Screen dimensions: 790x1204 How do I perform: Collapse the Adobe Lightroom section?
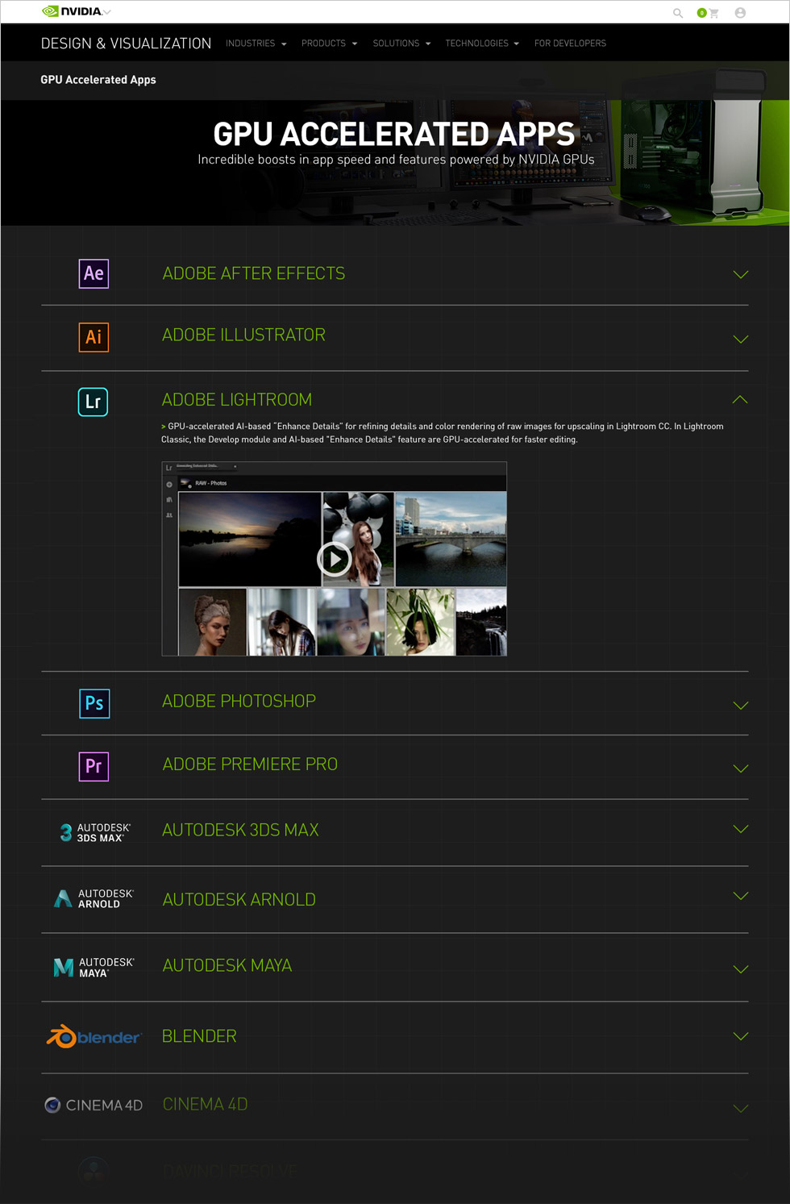(740, 400)
